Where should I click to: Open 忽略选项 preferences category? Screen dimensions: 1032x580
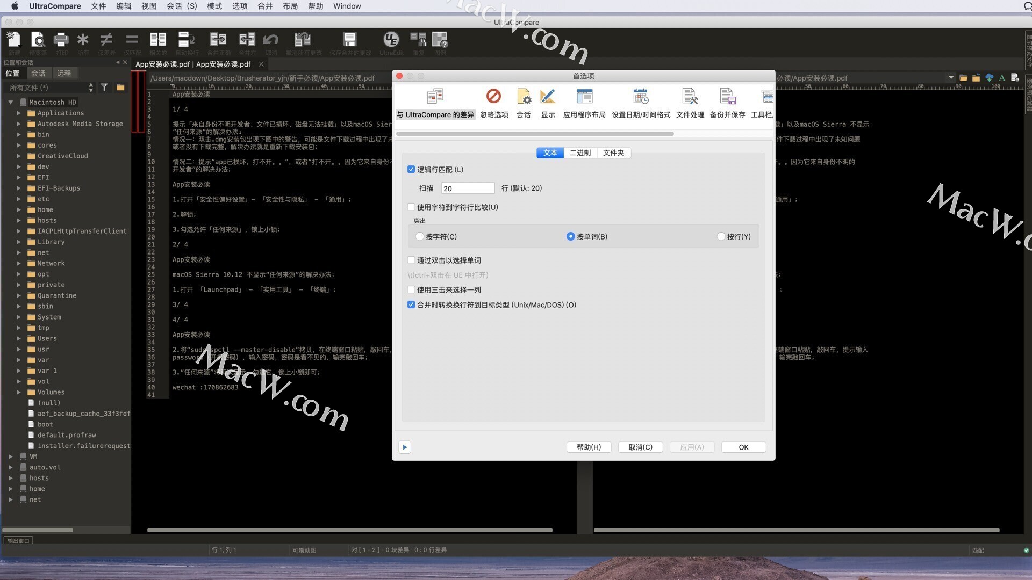494,104
